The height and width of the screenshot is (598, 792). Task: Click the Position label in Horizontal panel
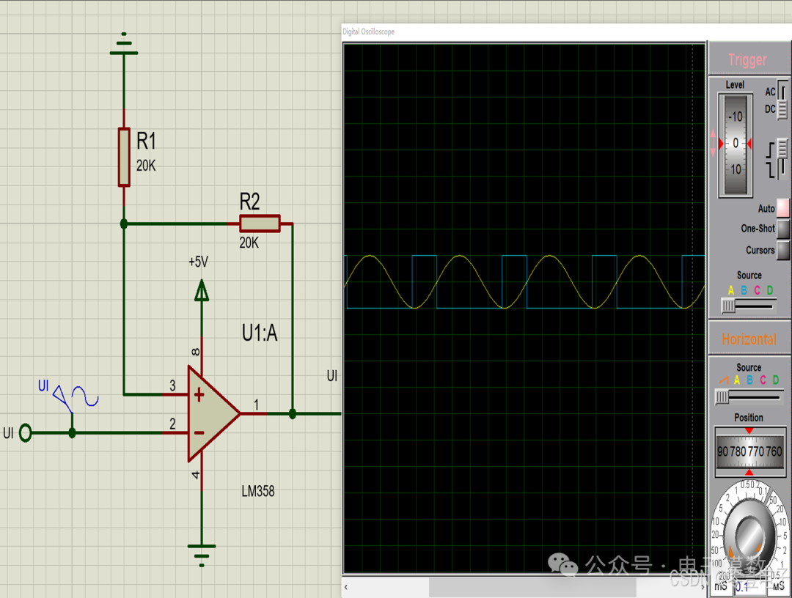tap(749, 417)
